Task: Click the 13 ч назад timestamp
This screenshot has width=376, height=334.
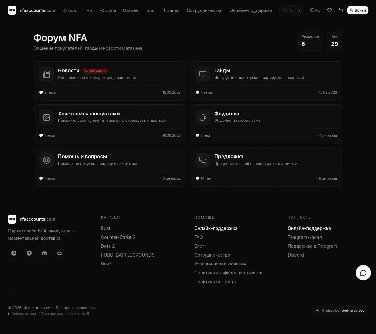Action: point(328,135)
